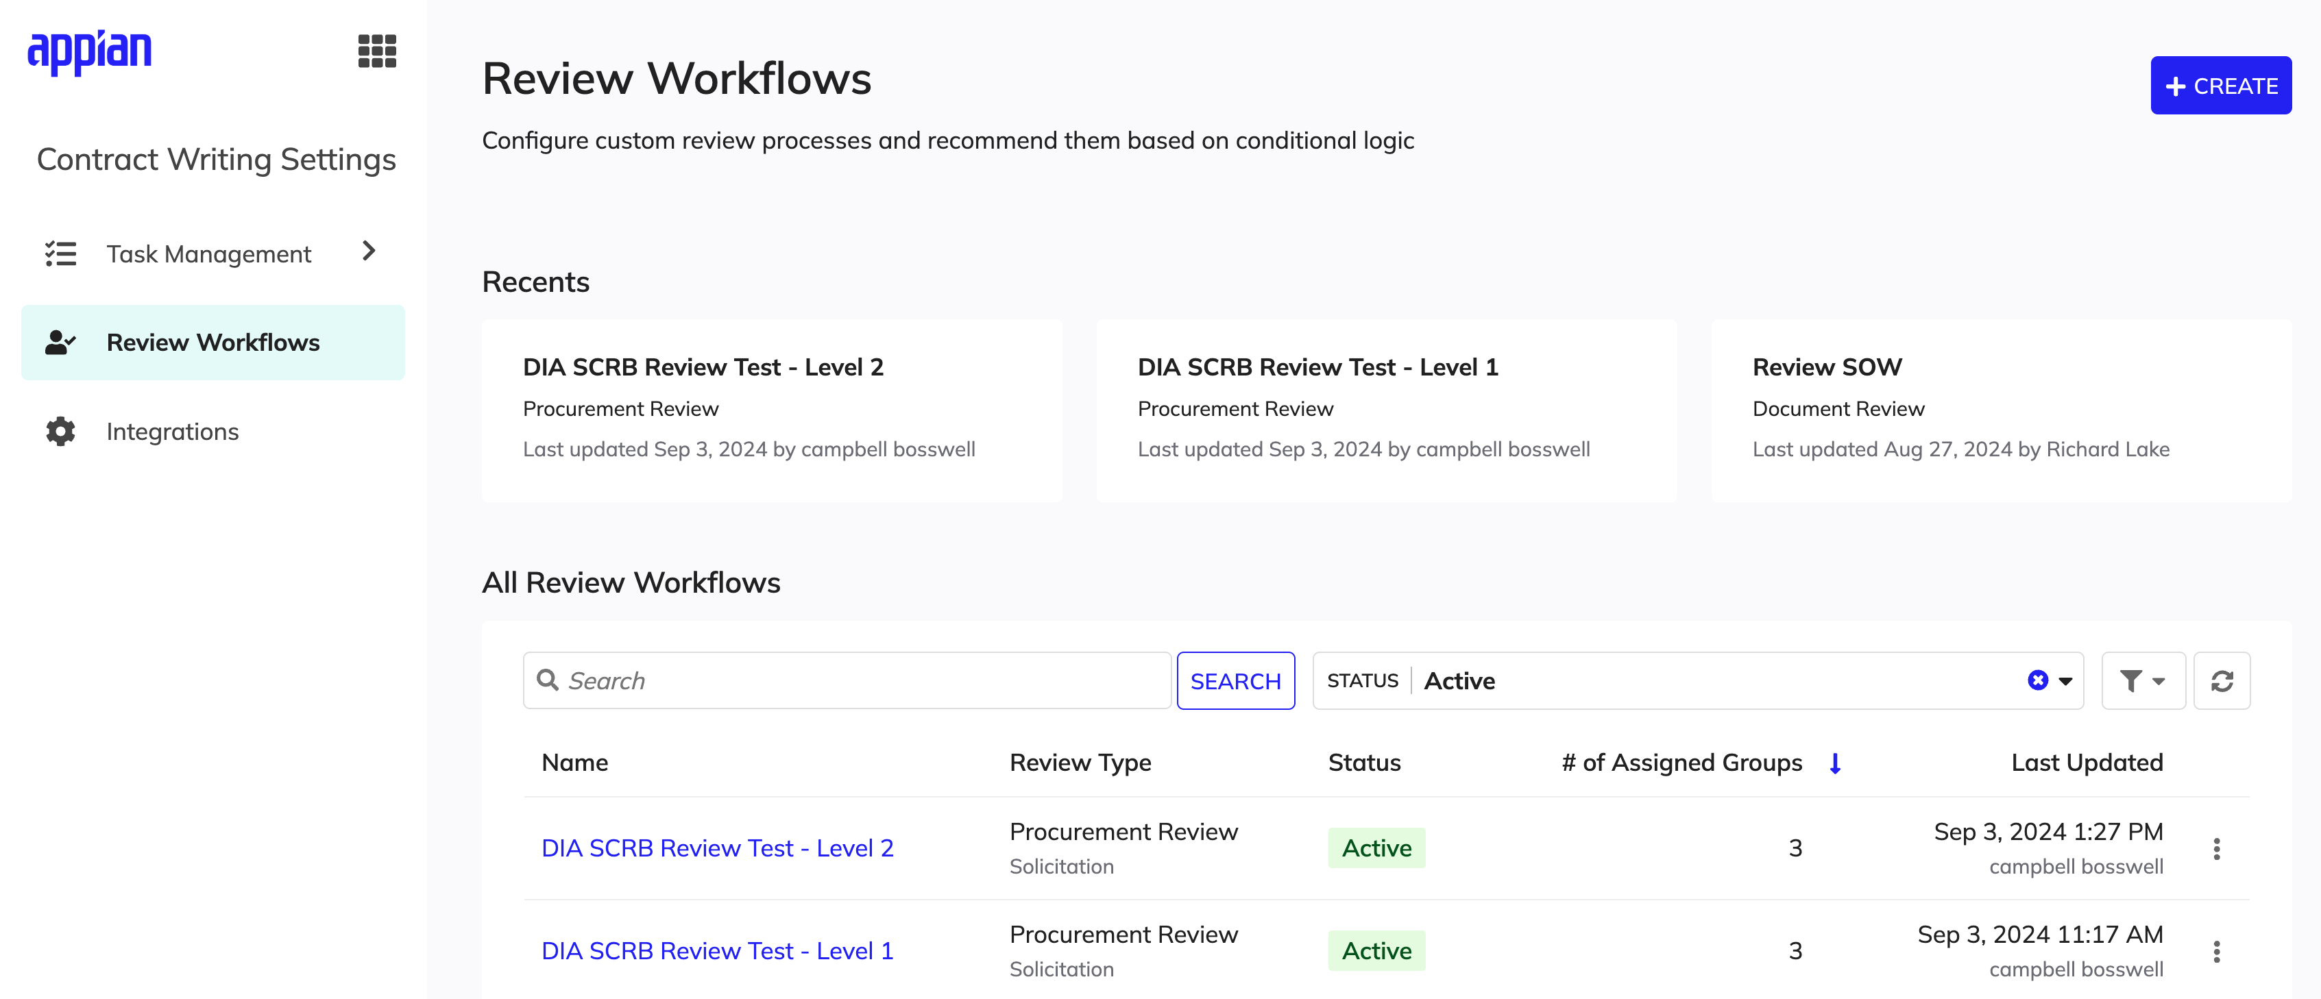Open the Status filter dropdown arrow
The width and height of the screenshot is (2321, 999).
coord(2066,681)
